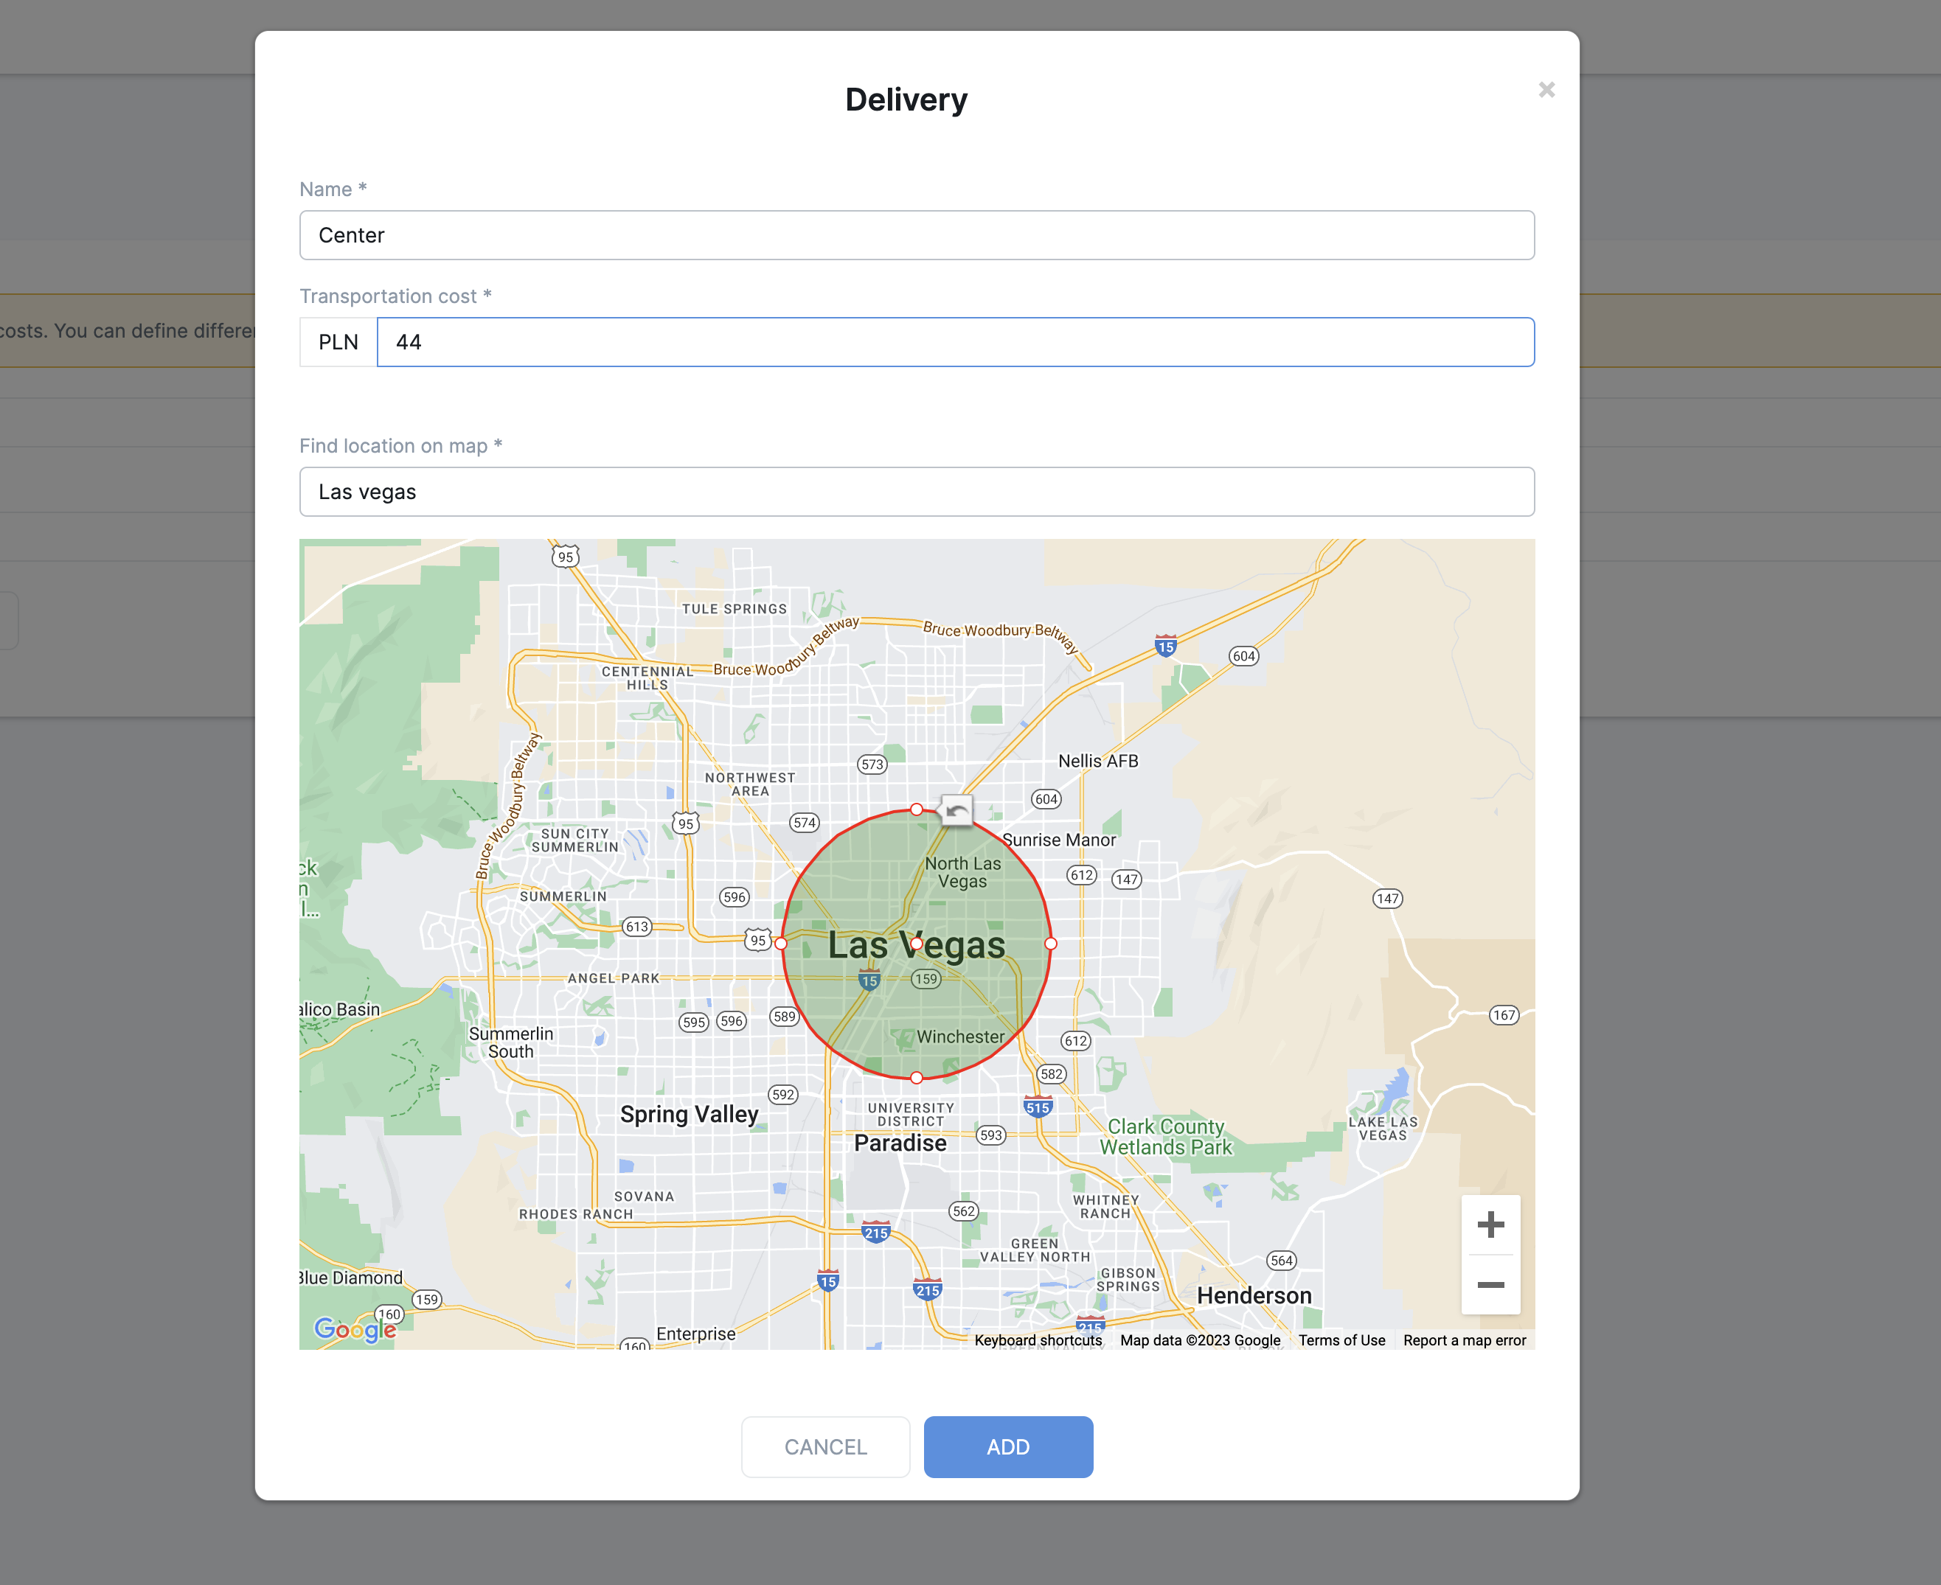Focus the Name field containing Center

[x=916, y=236]
